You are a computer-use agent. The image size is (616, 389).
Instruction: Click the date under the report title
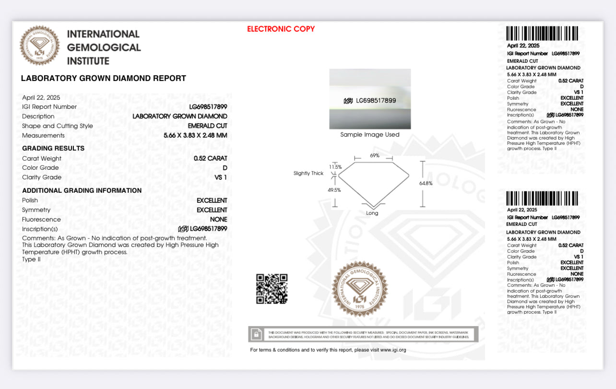coord(41,97)
